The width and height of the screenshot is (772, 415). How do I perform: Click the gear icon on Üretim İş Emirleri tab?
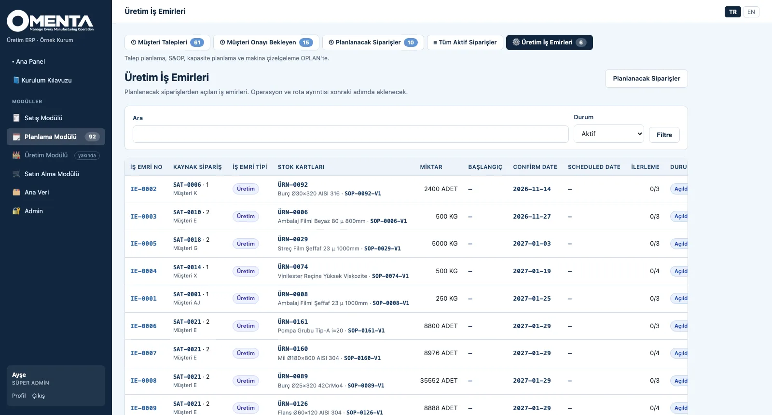click(516, 42)
